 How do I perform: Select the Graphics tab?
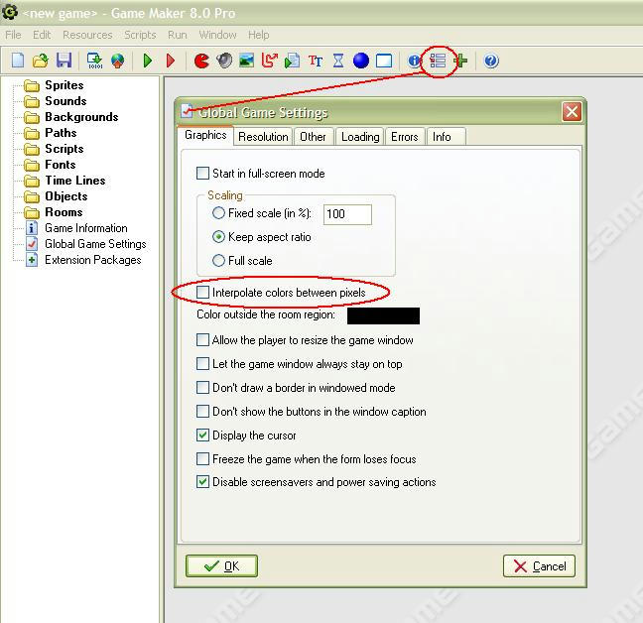(x=205, y=135)
